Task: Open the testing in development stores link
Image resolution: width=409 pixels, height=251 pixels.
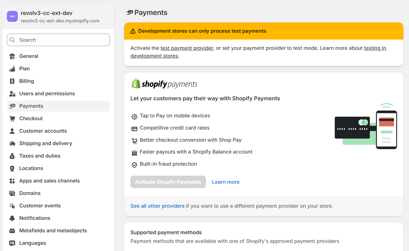Action: pos(375,48)
